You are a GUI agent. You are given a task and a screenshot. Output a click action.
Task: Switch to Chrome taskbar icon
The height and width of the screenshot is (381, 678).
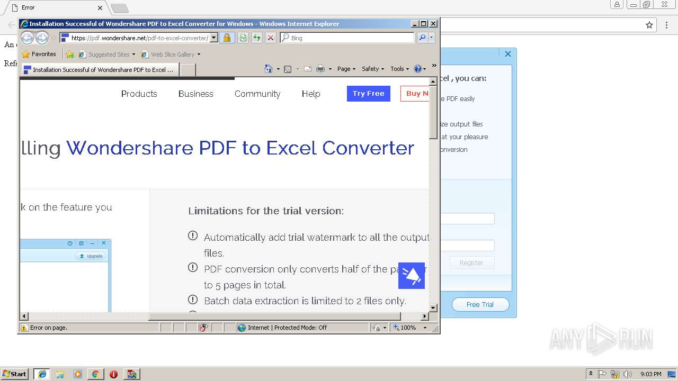(95, 374)
